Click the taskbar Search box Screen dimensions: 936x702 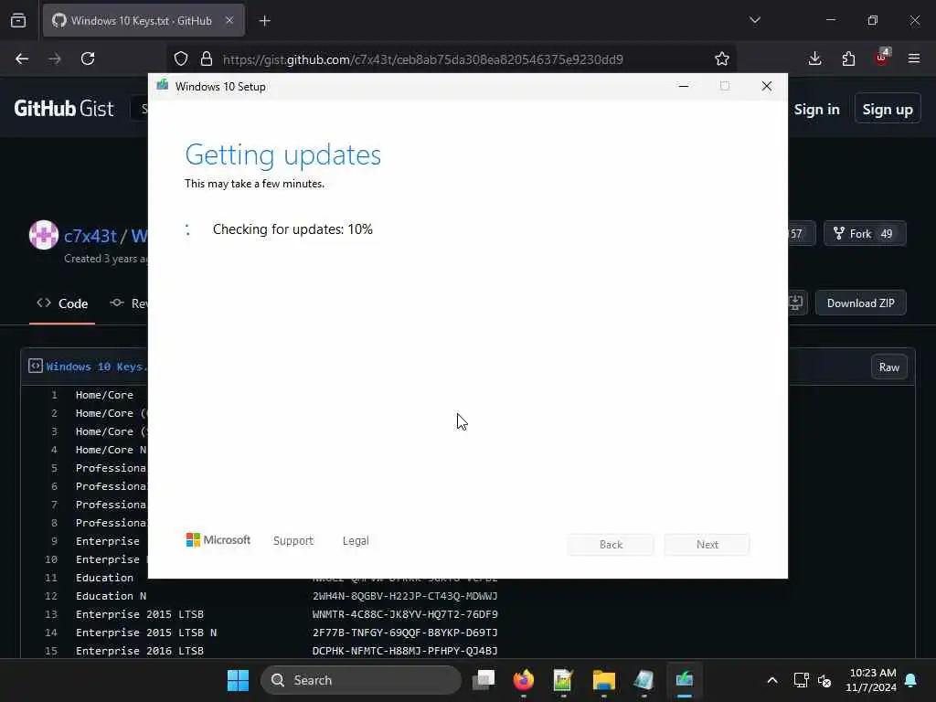click(361, 680)
